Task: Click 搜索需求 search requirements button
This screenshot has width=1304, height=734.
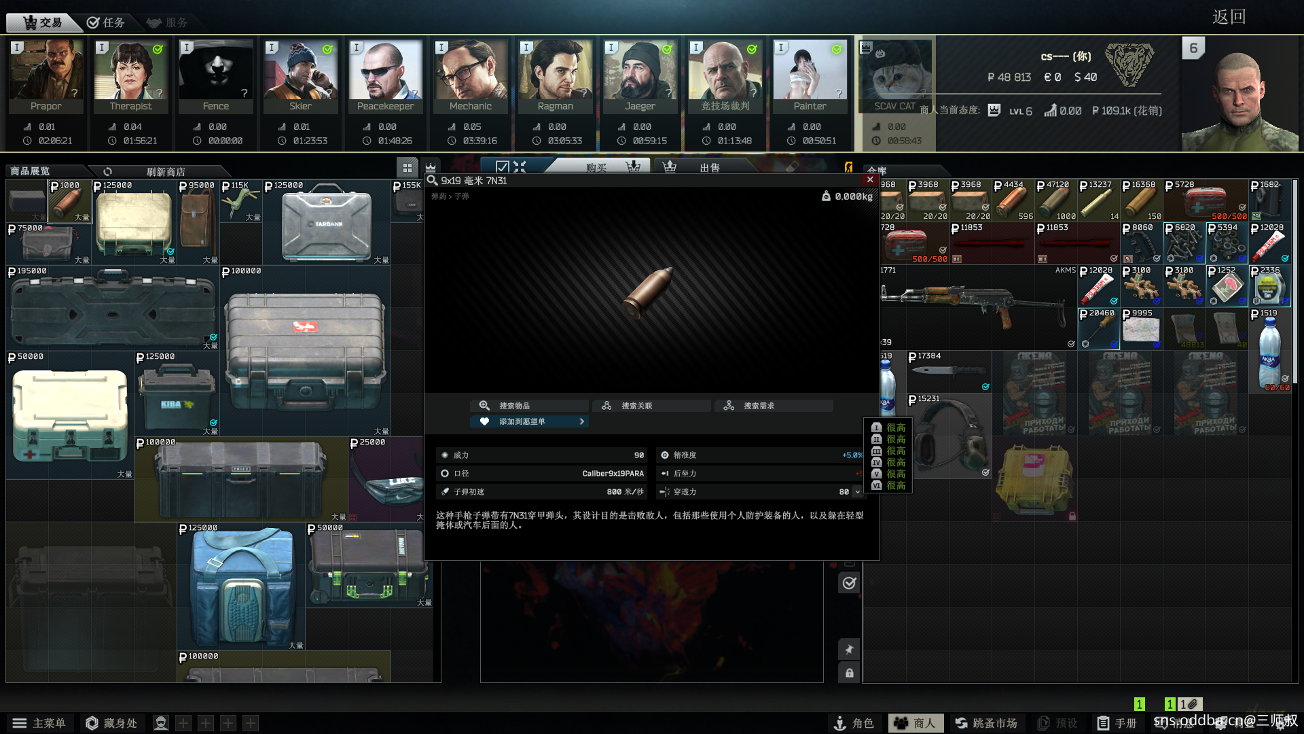Action: coord(774,406)
